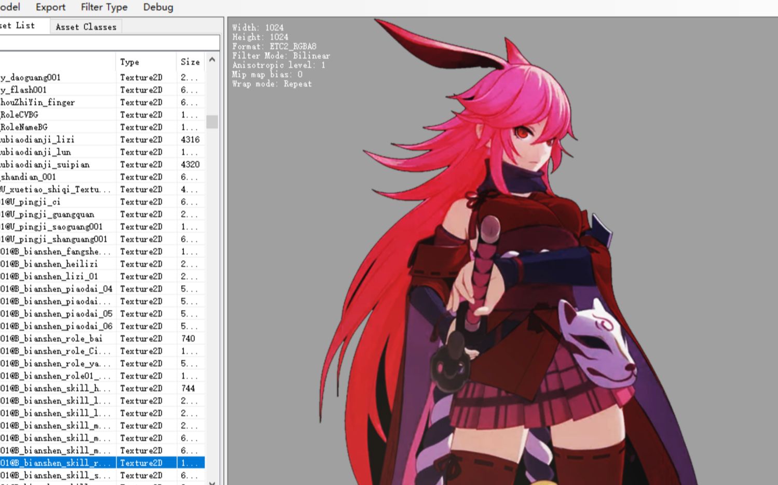Select the y_flash001 asset row
The image size is (778, 485).
click(x=102, y=90)
